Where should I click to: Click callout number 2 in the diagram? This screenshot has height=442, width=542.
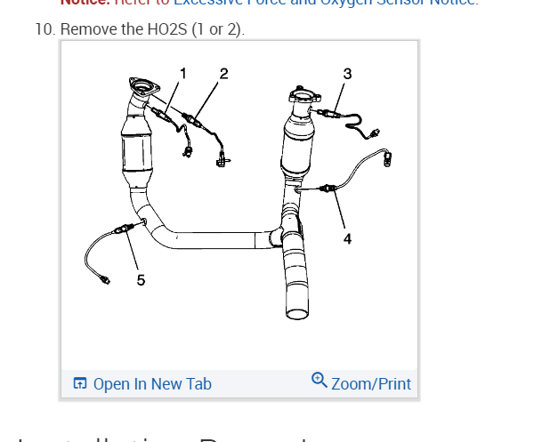224,74
